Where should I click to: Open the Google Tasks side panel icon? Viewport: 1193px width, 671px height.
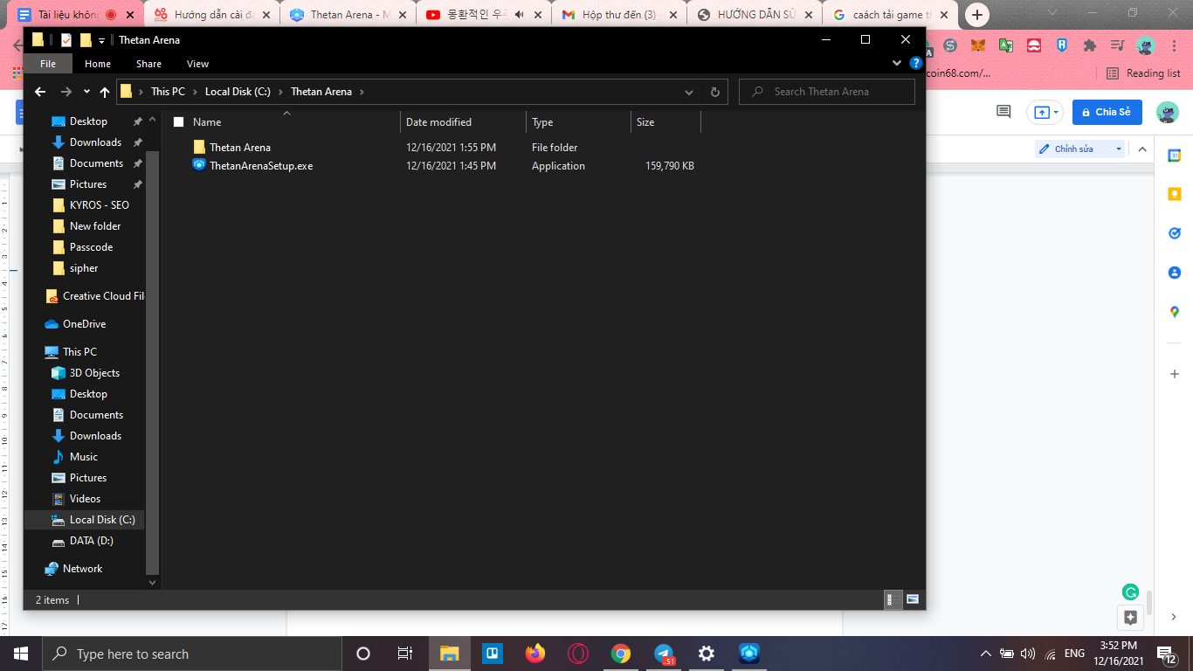click(1175, 233)
